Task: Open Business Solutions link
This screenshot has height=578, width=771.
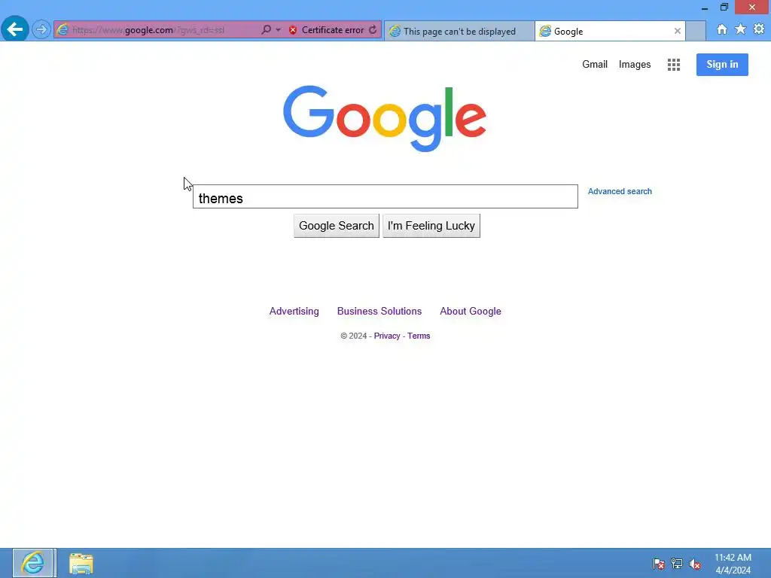Action: point(379,311)
